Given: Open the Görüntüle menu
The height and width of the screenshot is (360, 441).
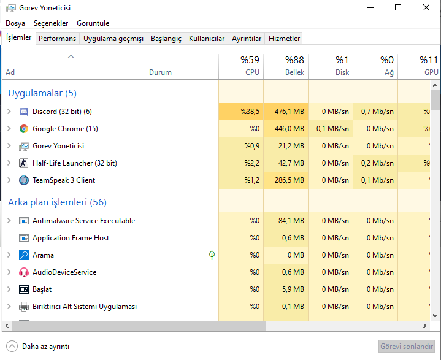Looking at the screenshot, I should 93,23.
